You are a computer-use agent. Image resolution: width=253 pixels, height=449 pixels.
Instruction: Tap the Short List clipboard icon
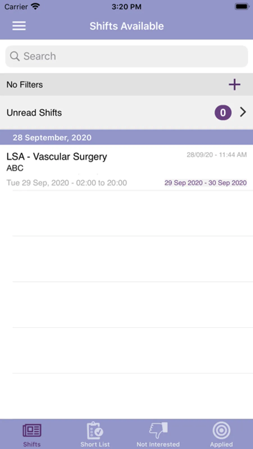pos(95,430)
